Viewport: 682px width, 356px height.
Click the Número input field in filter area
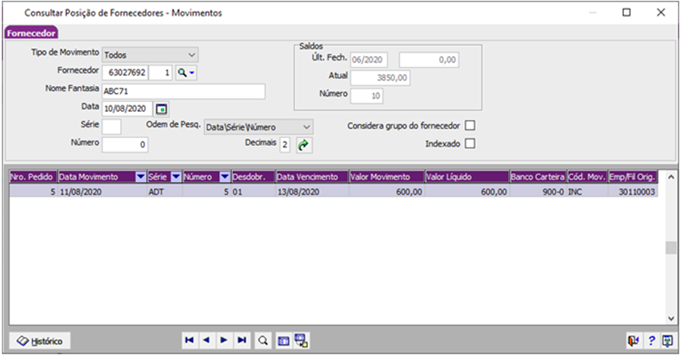125,145
